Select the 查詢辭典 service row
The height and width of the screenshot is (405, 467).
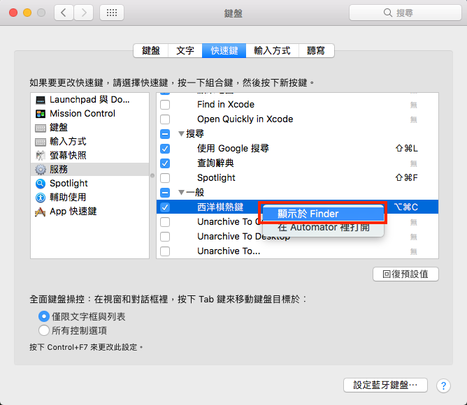[x=297, y=163]
